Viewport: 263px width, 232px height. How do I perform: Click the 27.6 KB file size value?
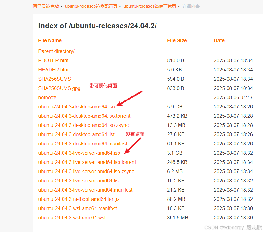176,135
